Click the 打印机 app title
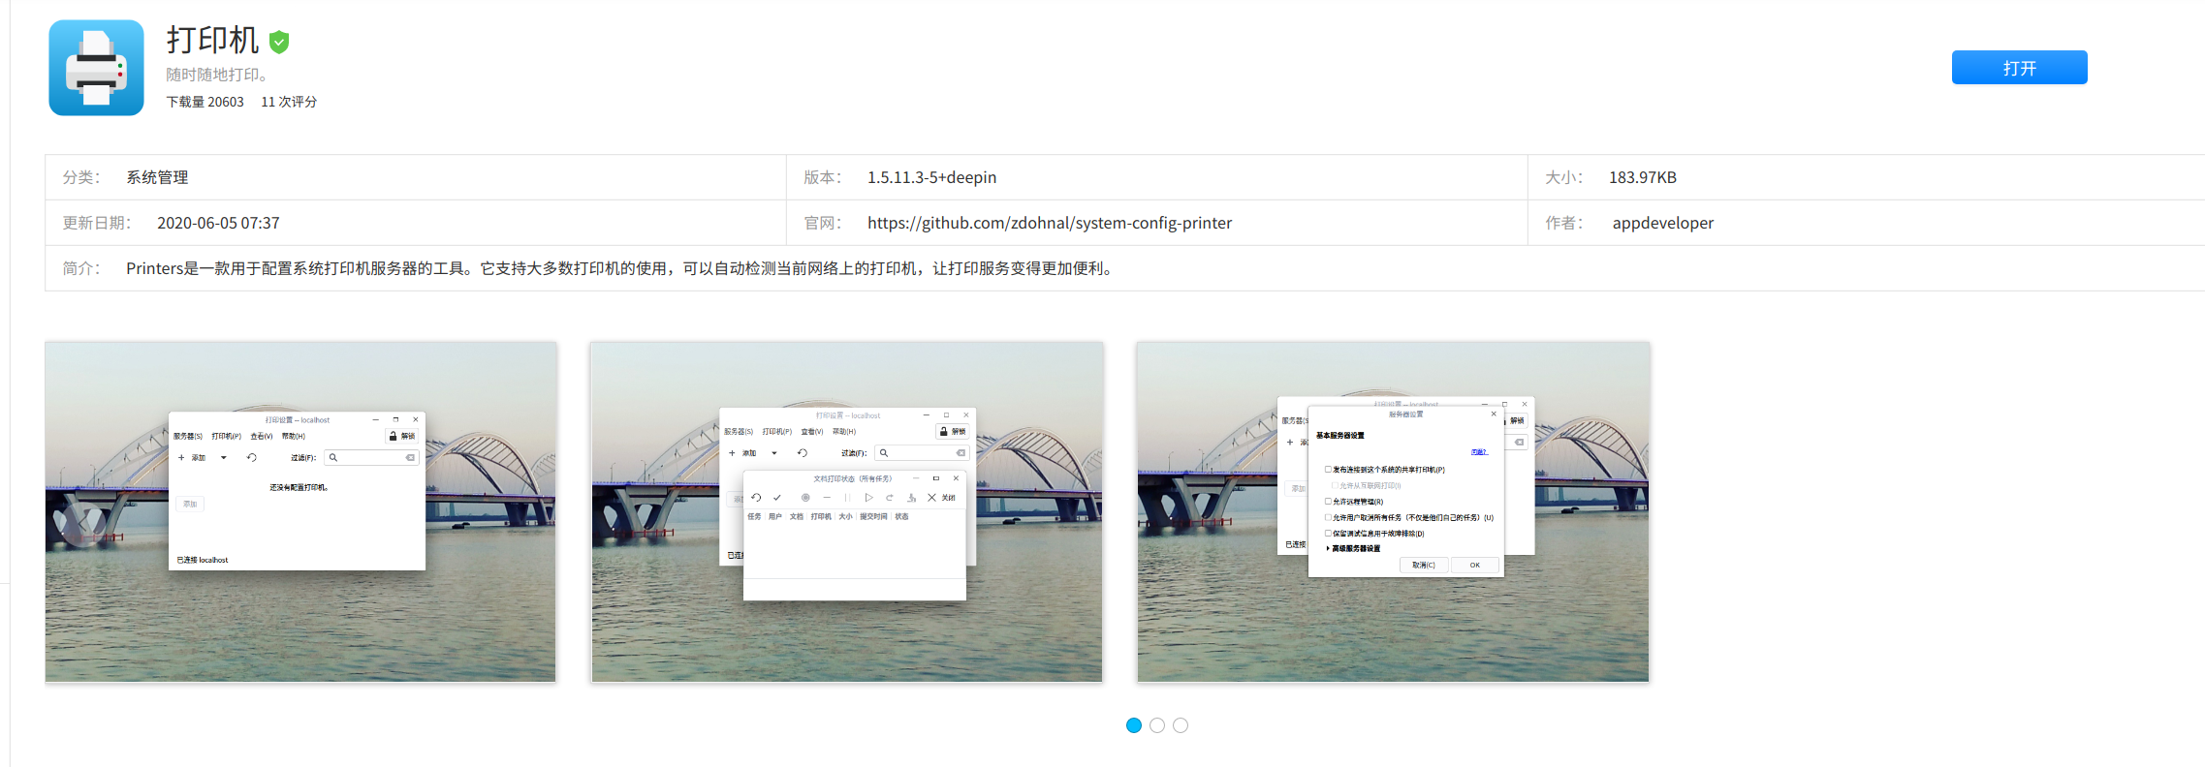This screenshot has width=2205, height=767. 212,41
